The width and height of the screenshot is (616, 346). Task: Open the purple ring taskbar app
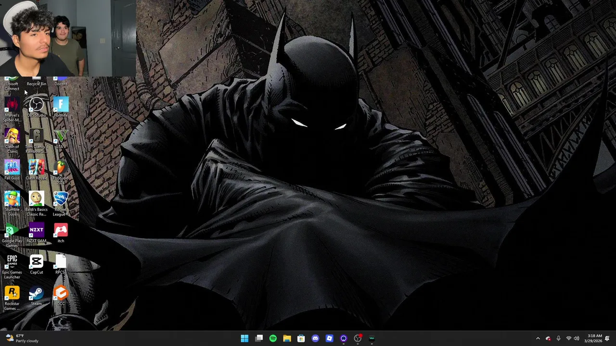pyautogui.click(x=344, y=338)
